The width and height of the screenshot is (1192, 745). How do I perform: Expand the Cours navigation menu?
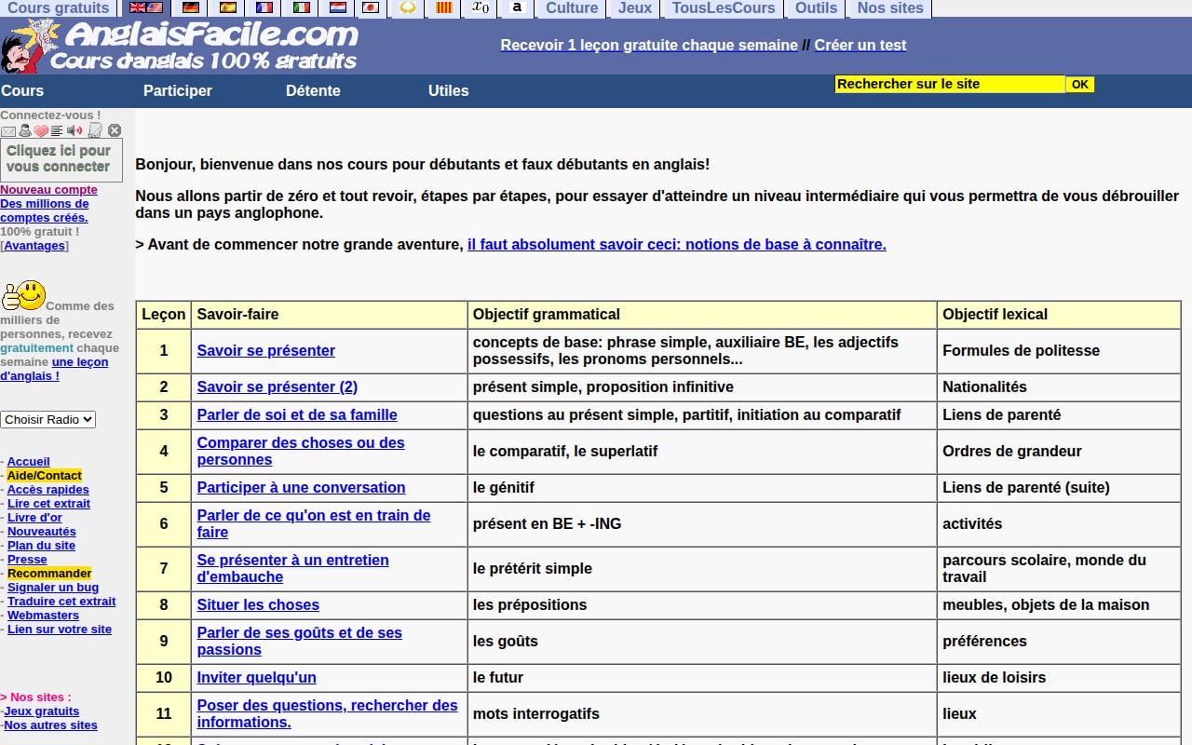[x=22, y=90]
